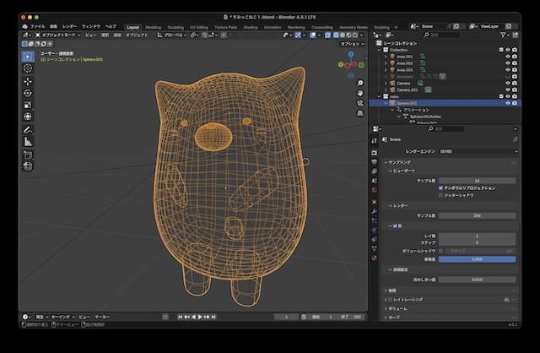Viewport: 540px width, 353px height.
Task: Choose the Scale tool
Action: 28,105
